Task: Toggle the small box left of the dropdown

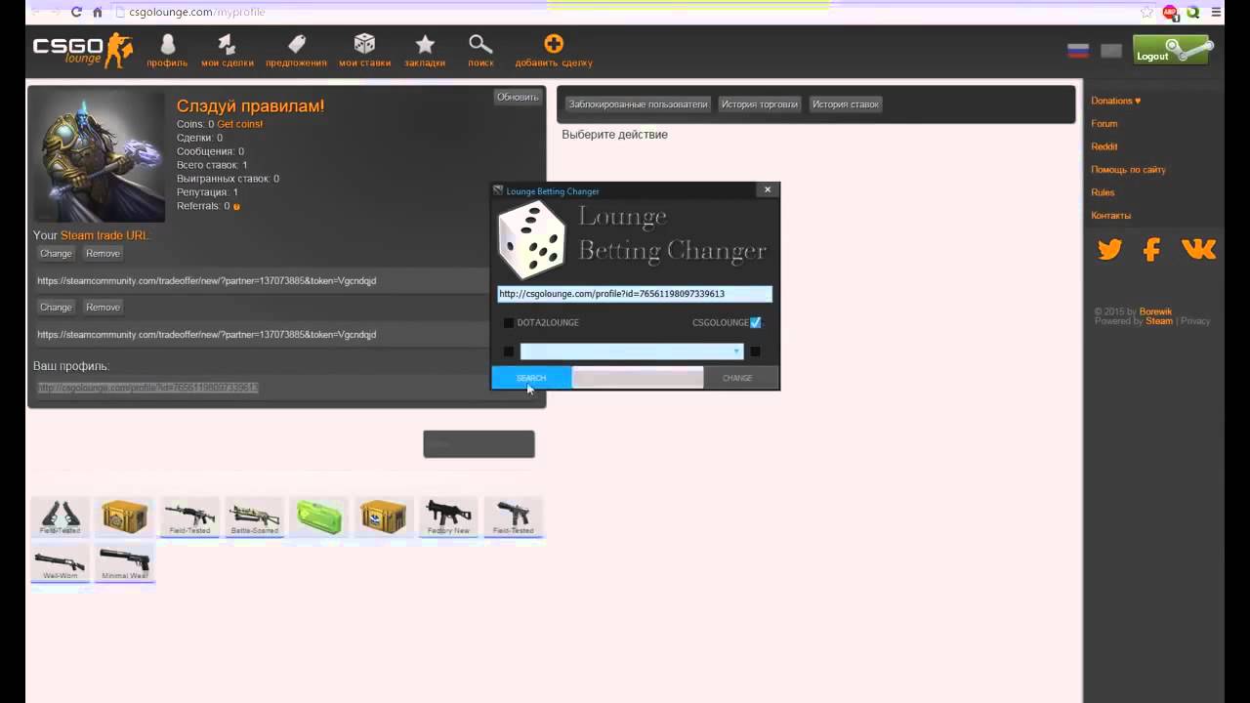Action: (x=509, y=351)
